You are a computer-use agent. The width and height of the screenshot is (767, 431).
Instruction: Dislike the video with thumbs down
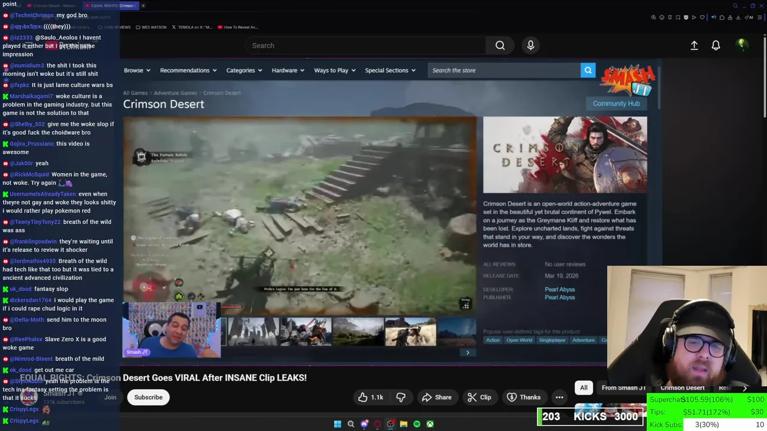(x=401, y=397)
